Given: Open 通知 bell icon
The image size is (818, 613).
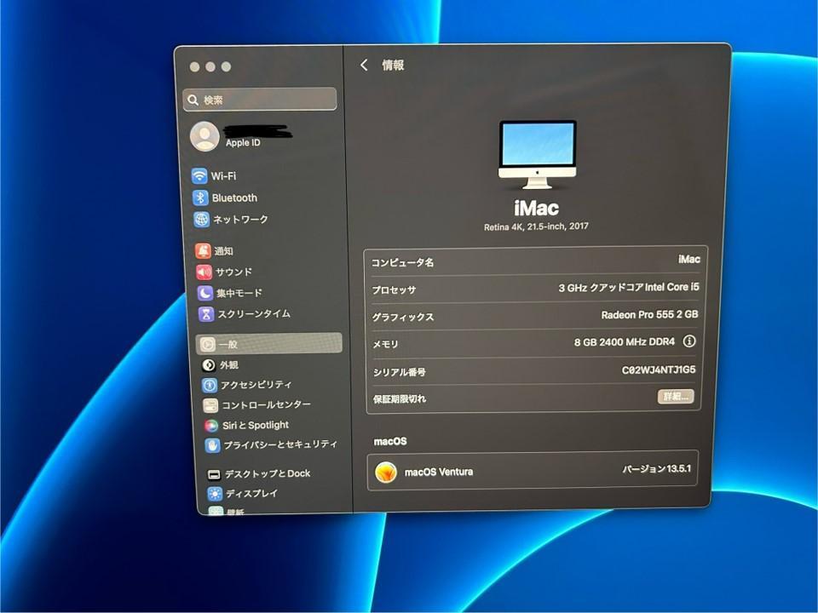Looking at the screenshot, I should click(x=203, y=250).
